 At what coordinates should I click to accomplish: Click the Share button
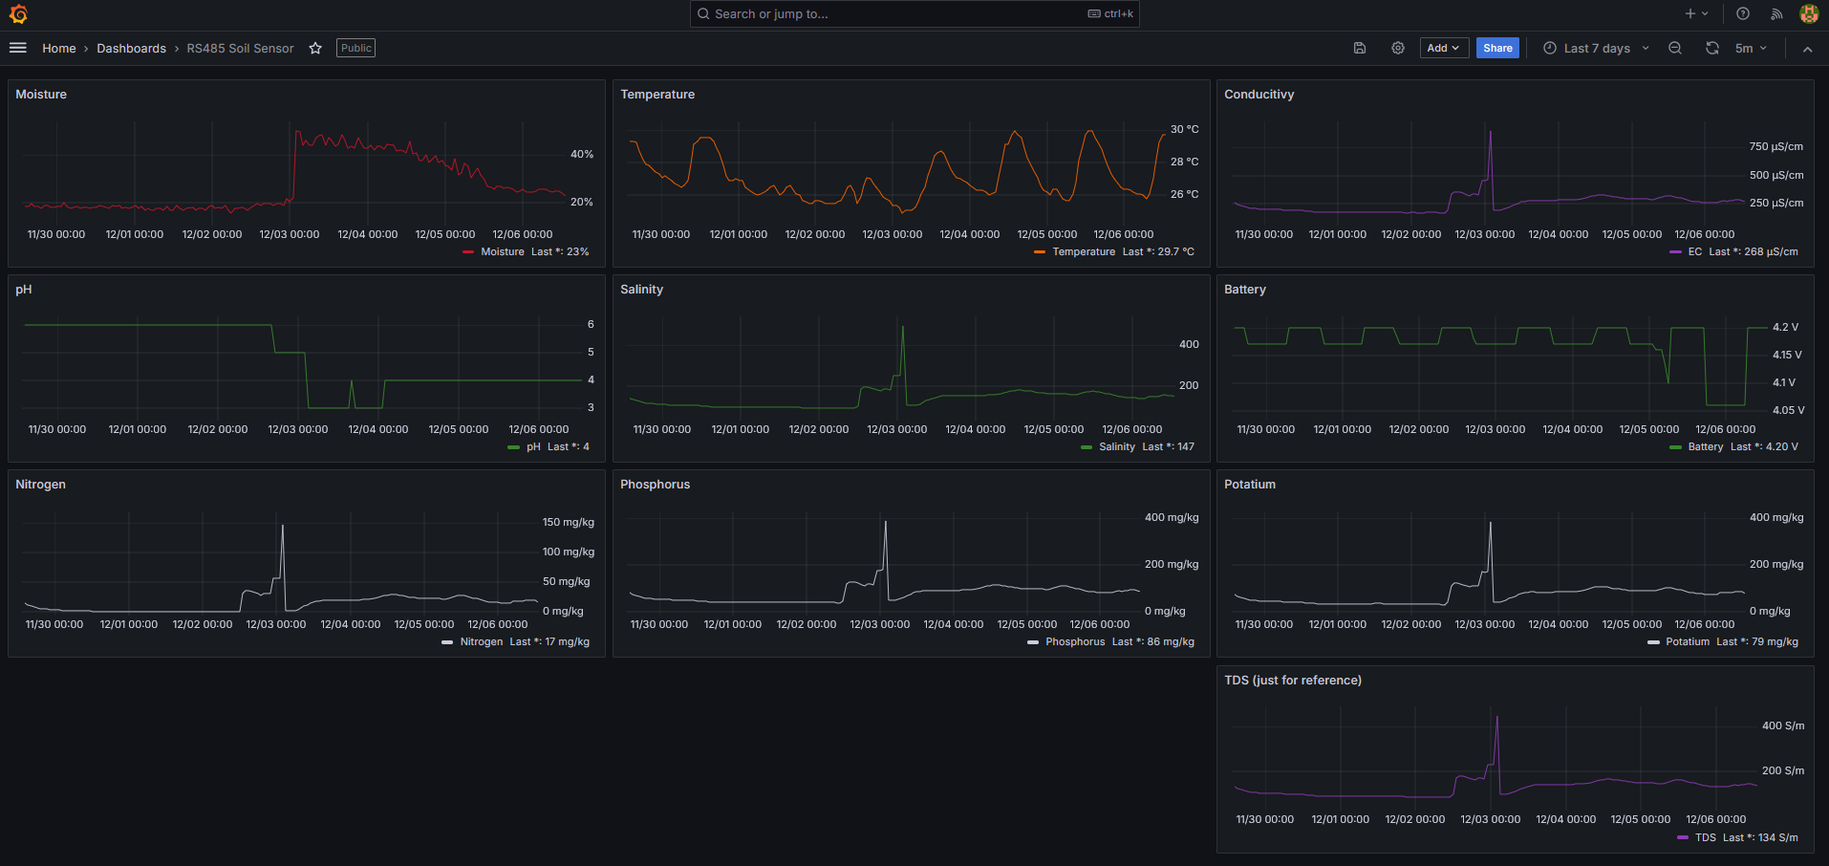[1496, 48]
